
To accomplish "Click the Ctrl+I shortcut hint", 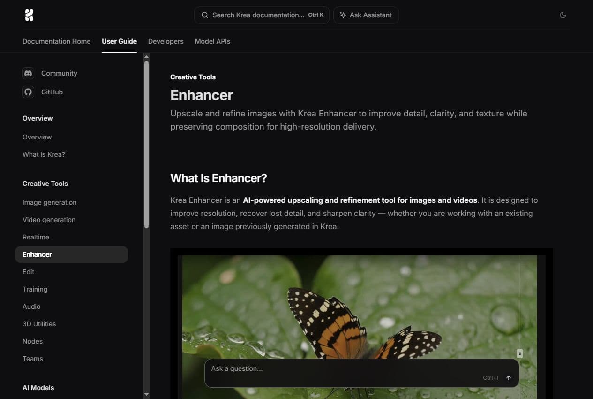I will click(x=490, y=378).
